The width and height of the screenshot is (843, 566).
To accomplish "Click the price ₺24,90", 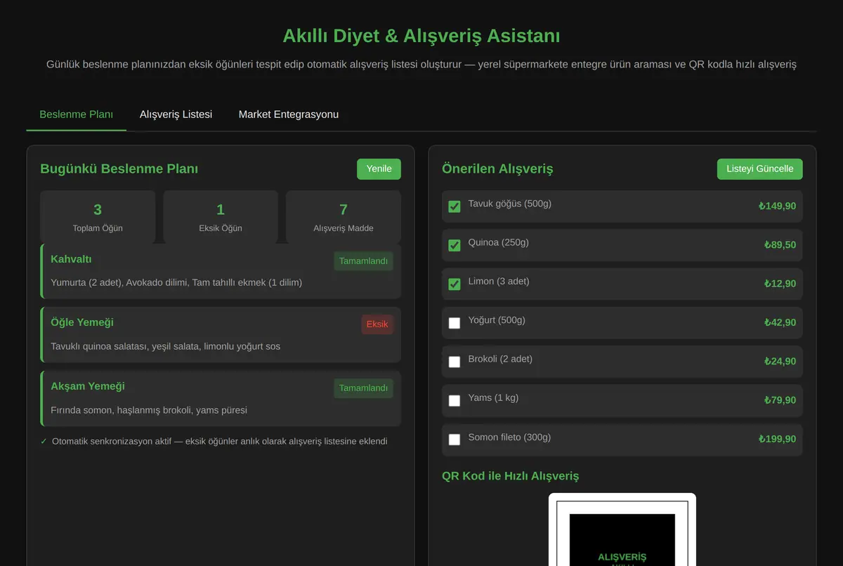I will point(780,362).
